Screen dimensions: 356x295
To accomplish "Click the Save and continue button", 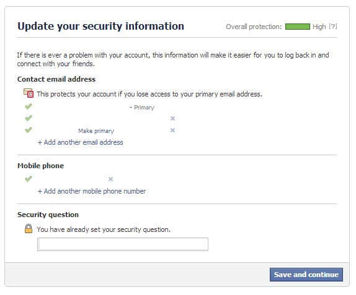I will [306, 275].
